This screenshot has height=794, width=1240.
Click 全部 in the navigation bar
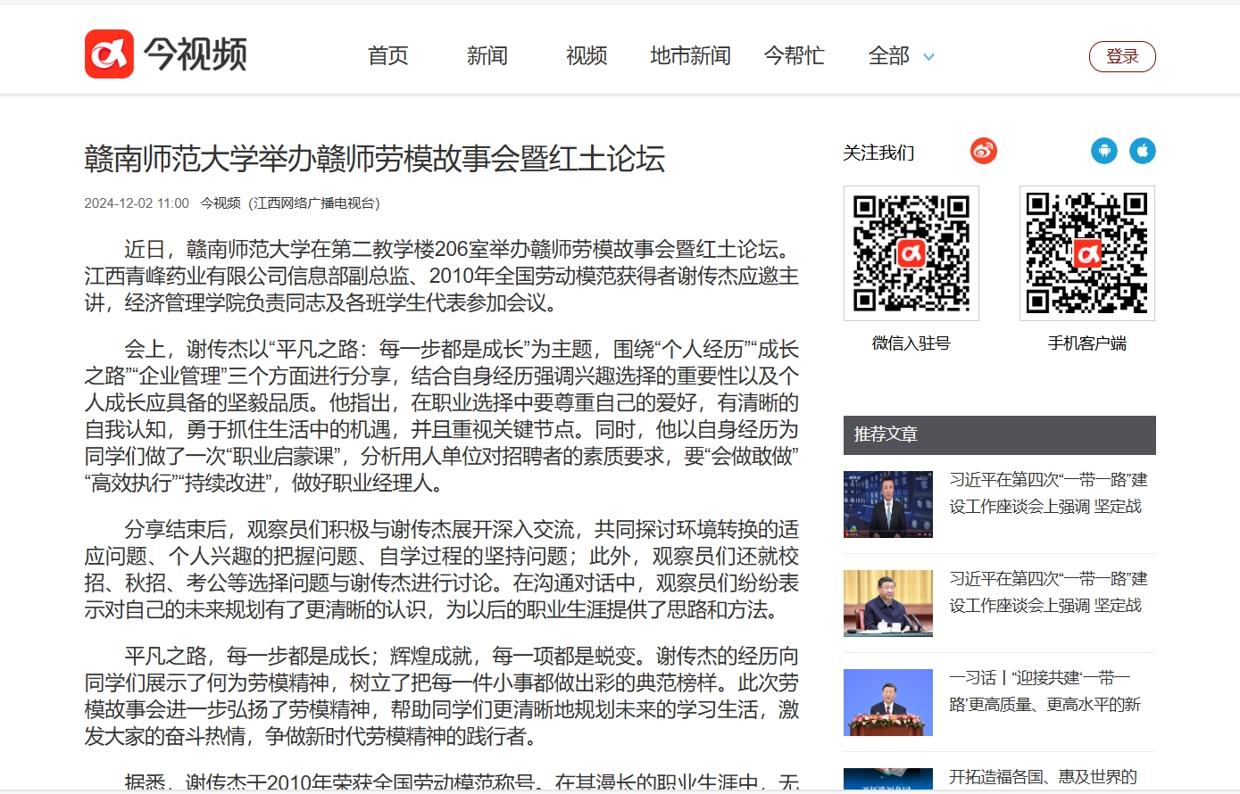pyautogui.click(x=889, y=56)
